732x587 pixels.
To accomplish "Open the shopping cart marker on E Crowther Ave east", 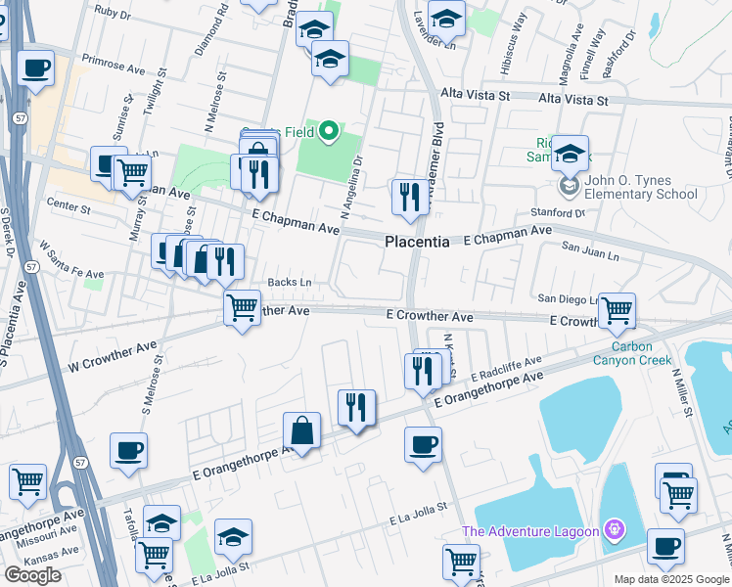I will coord(617,311).
